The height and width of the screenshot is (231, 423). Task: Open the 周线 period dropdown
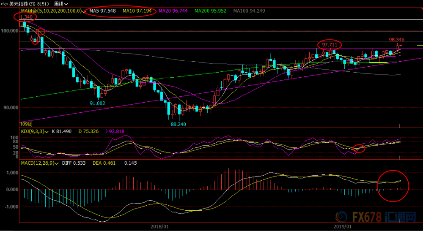[60, 4]
